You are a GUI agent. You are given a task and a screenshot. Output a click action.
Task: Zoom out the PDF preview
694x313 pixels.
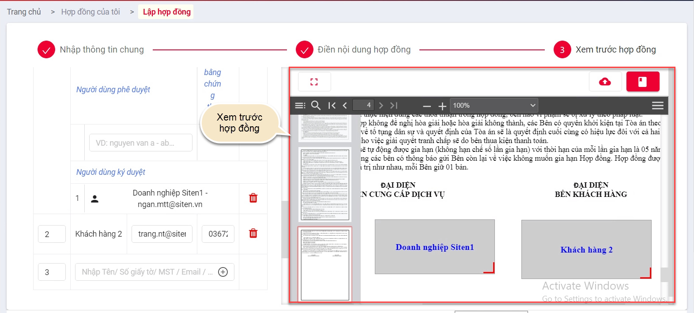coord(426,106)
